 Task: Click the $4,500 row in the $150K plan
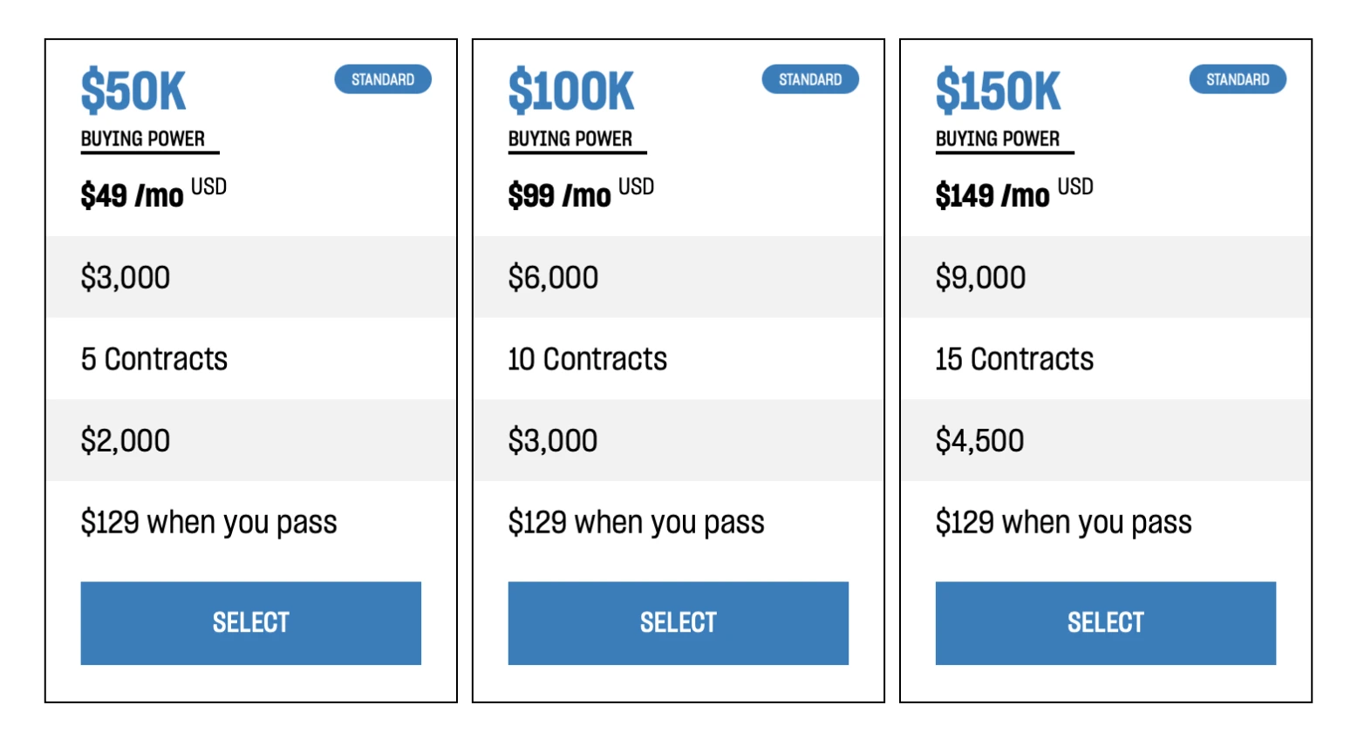pos(979,441)
